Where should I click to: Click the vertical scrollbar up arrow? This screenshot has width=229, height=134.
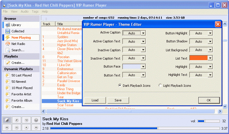click(225, 24)
